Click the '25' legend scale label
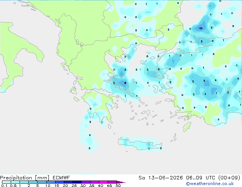 (74, 185)
